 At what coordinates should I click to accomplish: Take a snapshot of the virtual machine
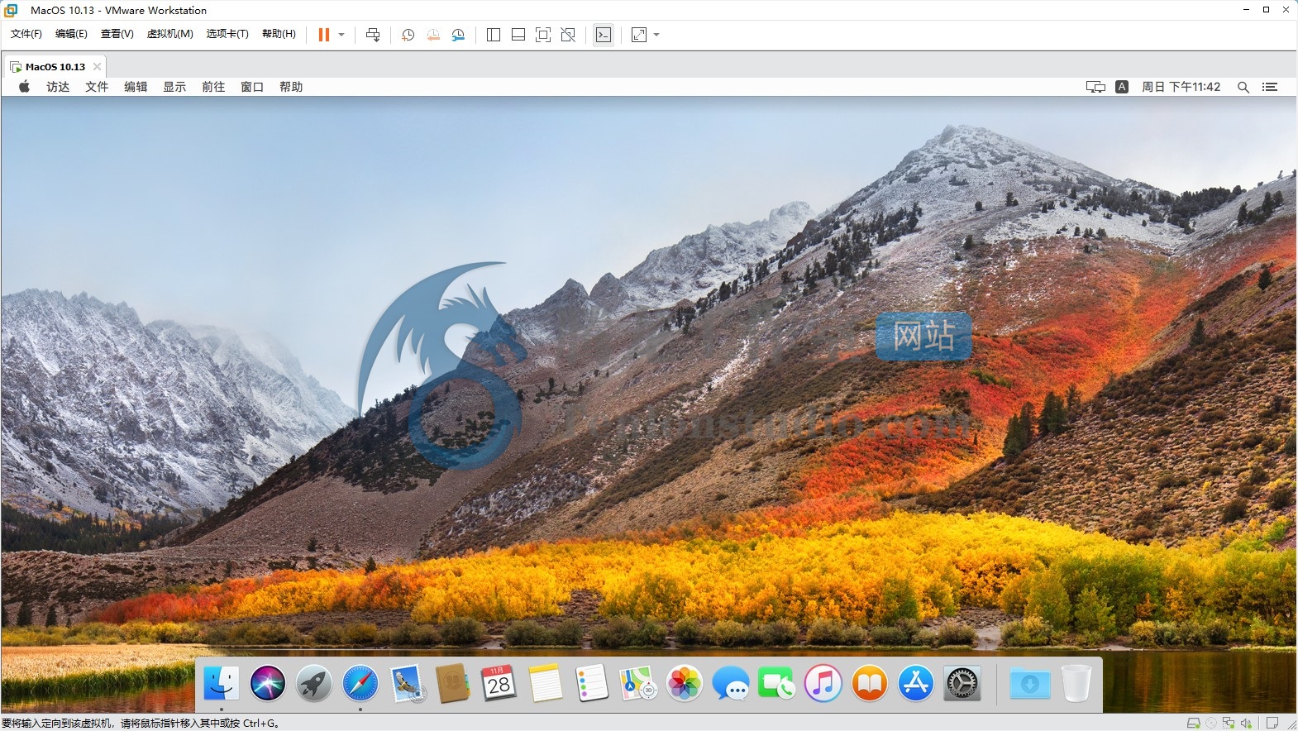408,35
